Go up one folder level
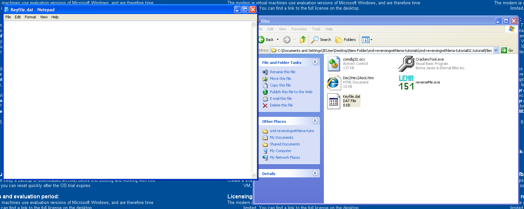This screenshot has width=524, height=209. click(x=303, y=40)
